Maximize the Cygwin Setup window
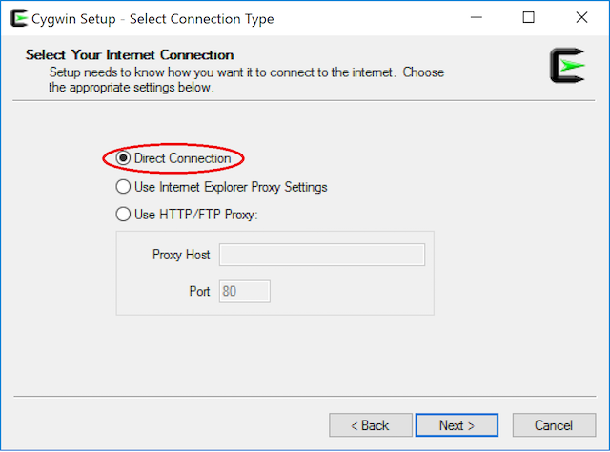The width and height of the screenshot is (610, 452). 529,18
